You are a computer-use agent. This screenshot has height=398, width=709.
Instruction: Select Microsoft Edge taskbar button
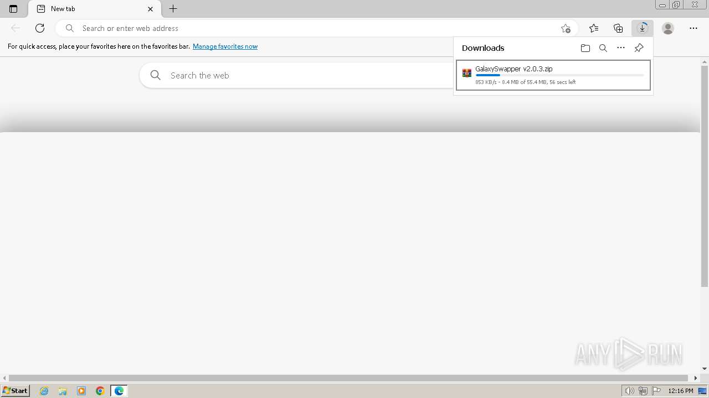119,391
